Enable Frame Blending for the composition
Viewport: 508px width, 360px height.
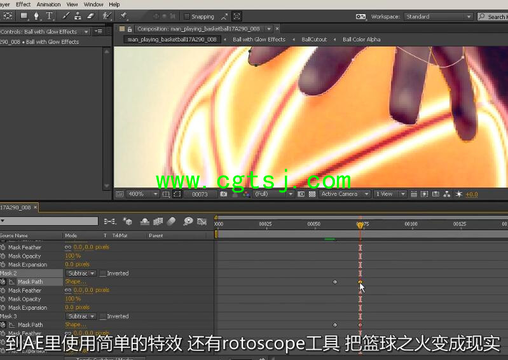158,221
